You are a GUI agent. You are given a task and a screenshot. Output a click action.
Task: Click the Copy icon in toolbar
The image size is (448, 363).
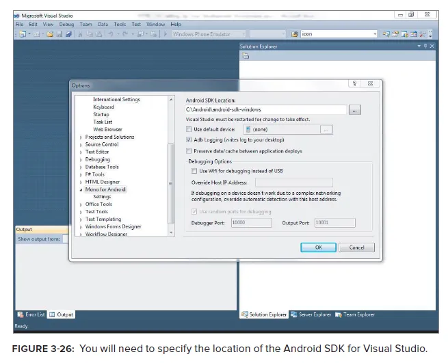click(90, 34)
